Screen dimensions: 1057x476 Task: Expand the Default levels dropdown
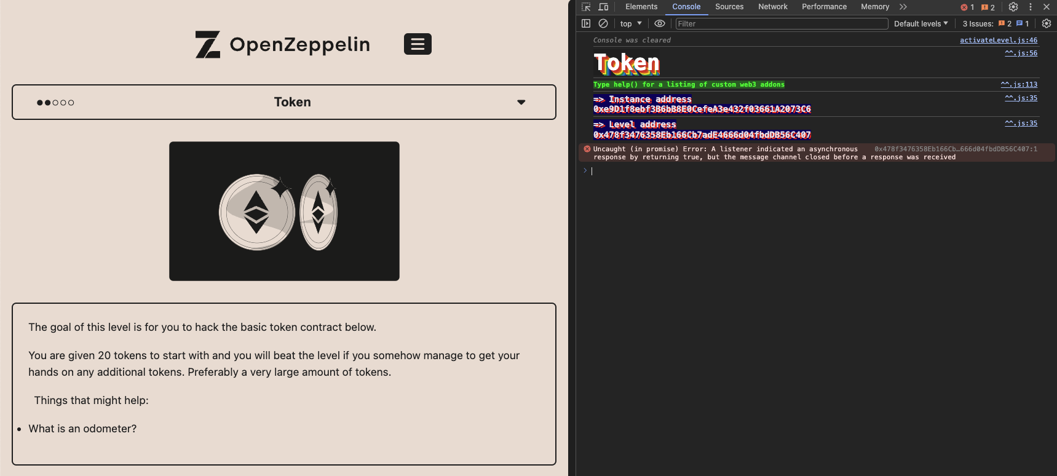(920, 23)
